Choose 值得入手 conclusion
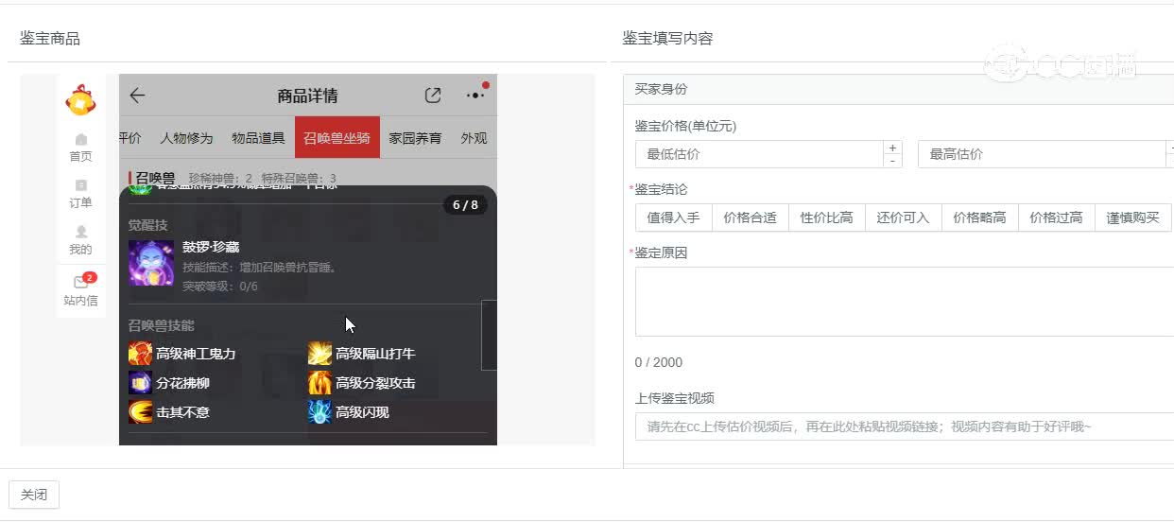The height and width of the screenshot is (522, 1174). [x=673, y=217]
